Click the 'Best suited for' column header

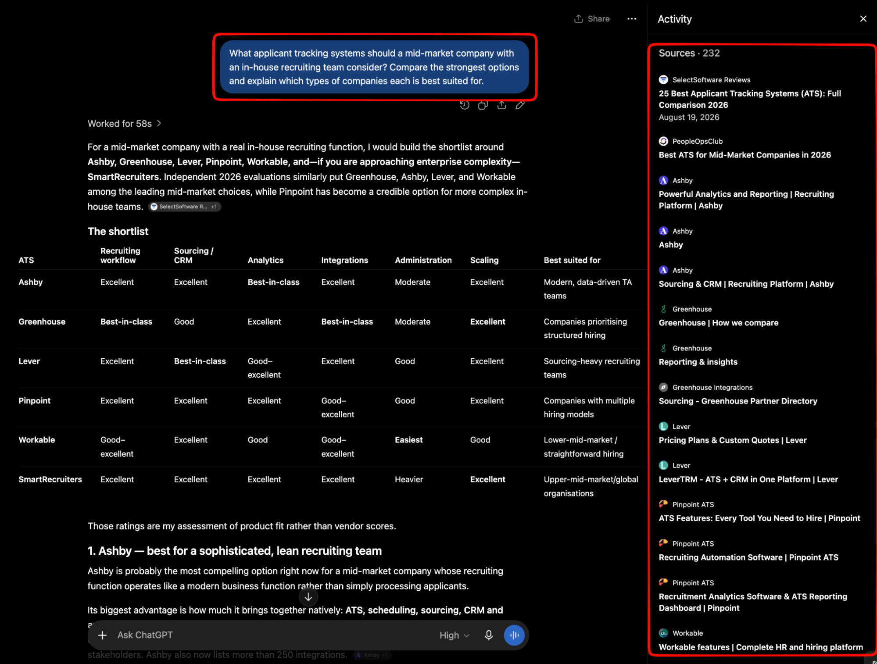[572, 260]
